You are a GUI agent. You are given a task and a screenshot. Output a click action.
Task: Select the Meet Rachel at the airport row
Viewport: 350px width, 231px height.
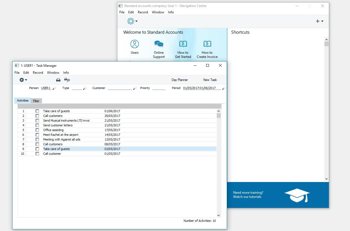tap(117, 135)
